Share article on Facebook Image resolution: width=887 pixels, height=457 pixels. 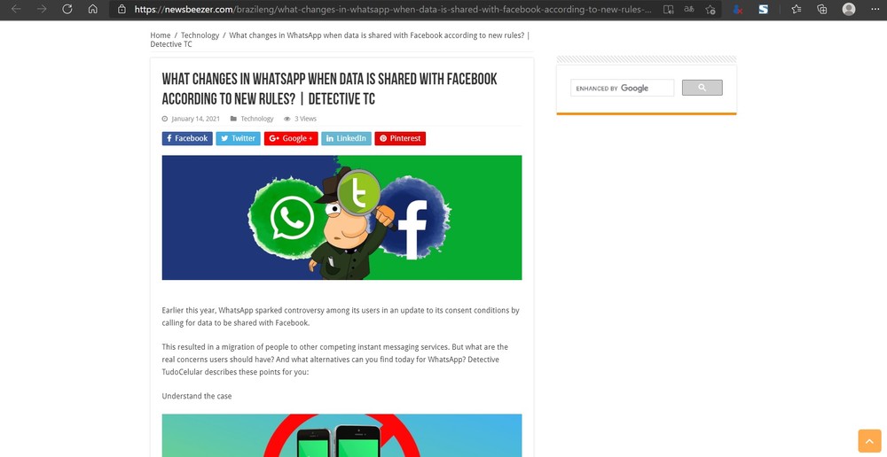pyautogui.click(x=187, y=138)
